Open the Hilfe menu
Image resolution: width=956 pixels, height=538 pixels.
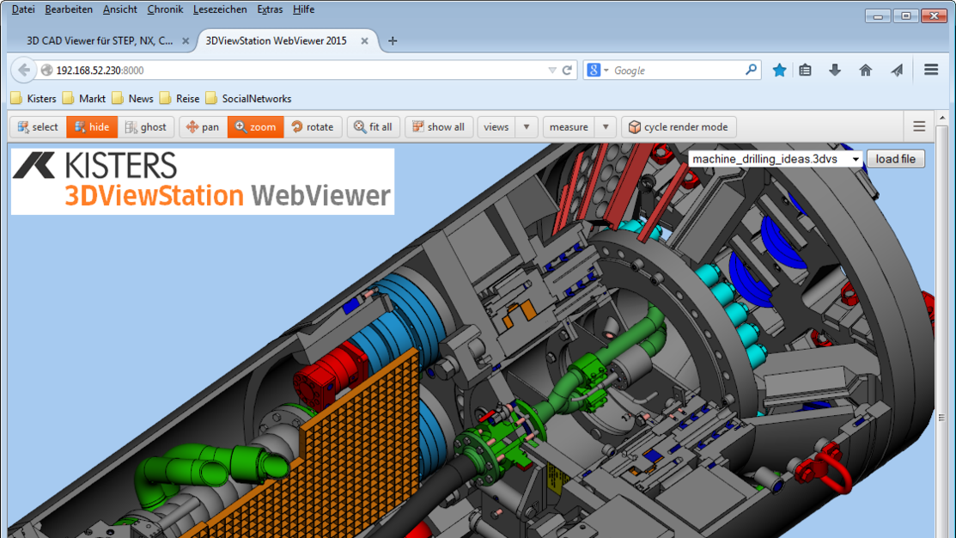click(x=303, y=9)
